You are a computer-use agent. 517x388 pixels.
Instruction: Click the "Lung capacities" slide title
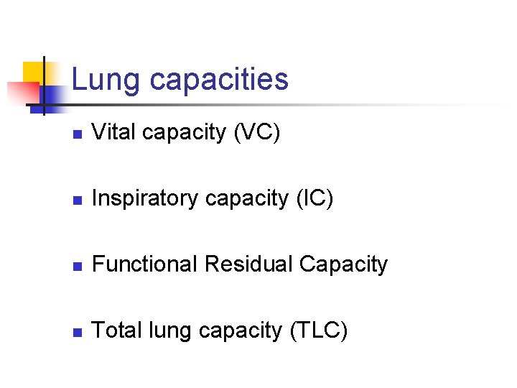point(180,79)
